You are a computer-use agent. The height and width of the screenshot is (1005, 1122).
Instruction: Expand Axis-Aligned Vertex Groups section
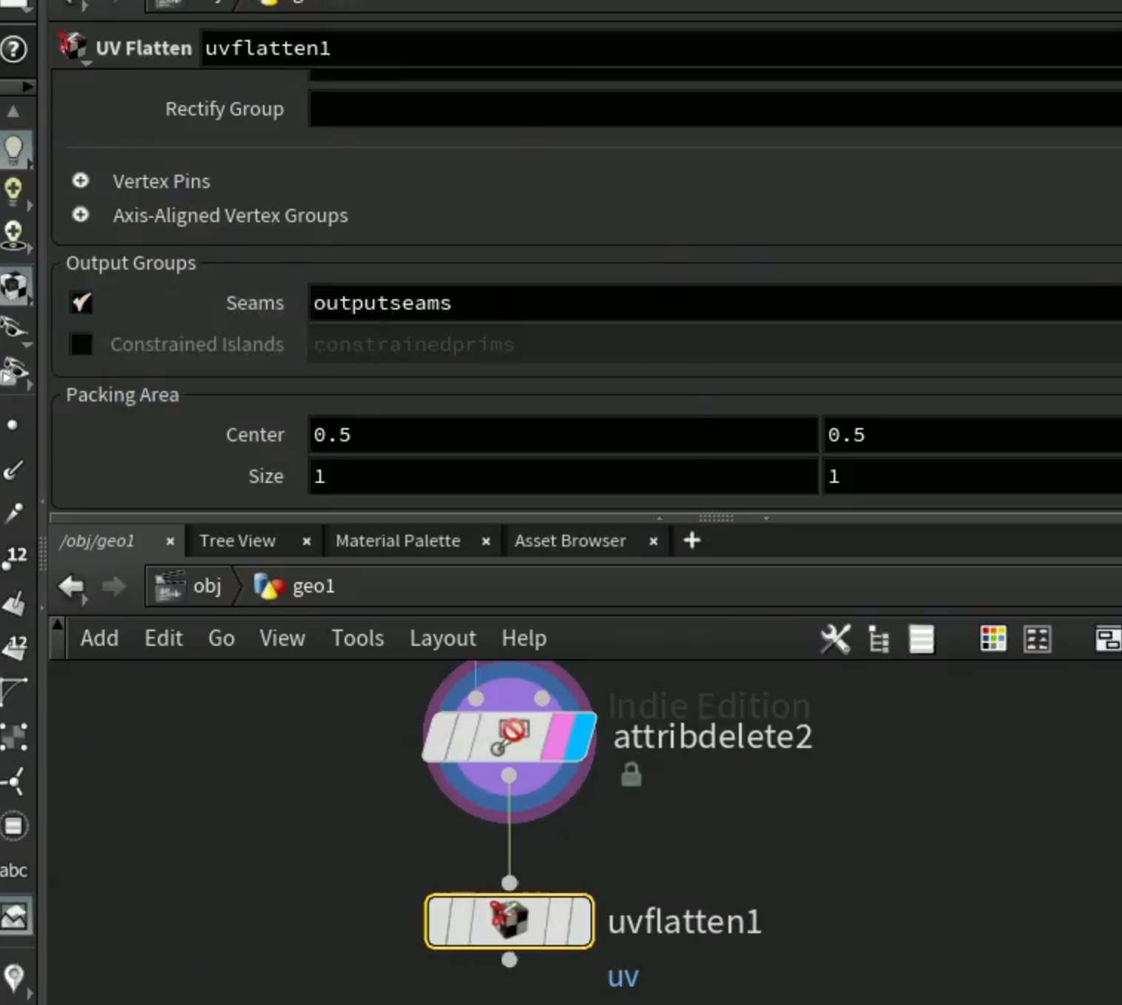tap(81, 215)
